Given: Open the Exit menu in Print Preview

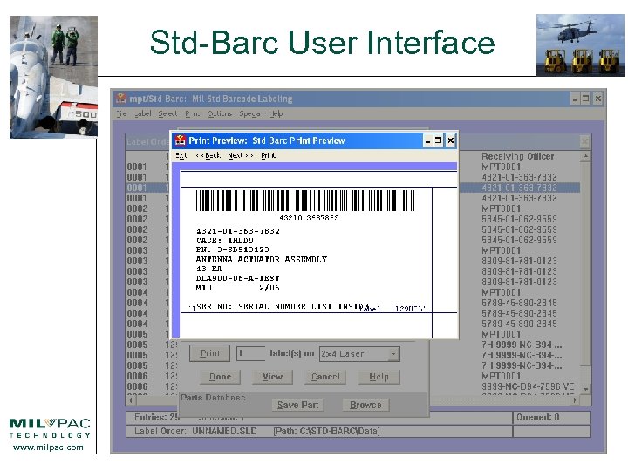Looking at the screenshot, I should pos(181,155).
